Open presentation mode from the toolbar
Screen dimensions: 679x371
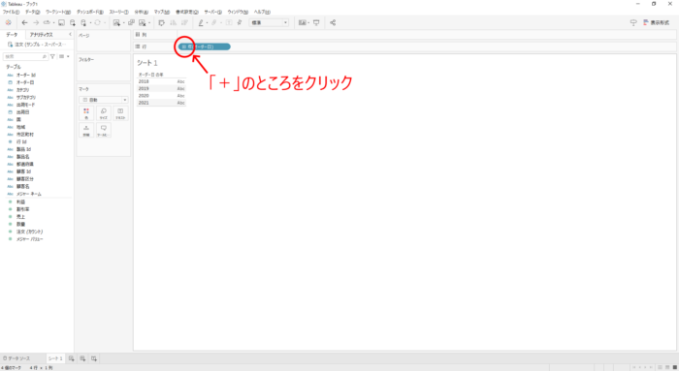coord(316,22)
